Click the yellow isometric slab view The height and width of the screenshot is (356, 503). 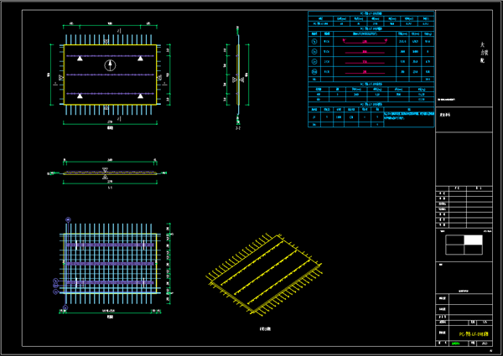coord(264,274)
